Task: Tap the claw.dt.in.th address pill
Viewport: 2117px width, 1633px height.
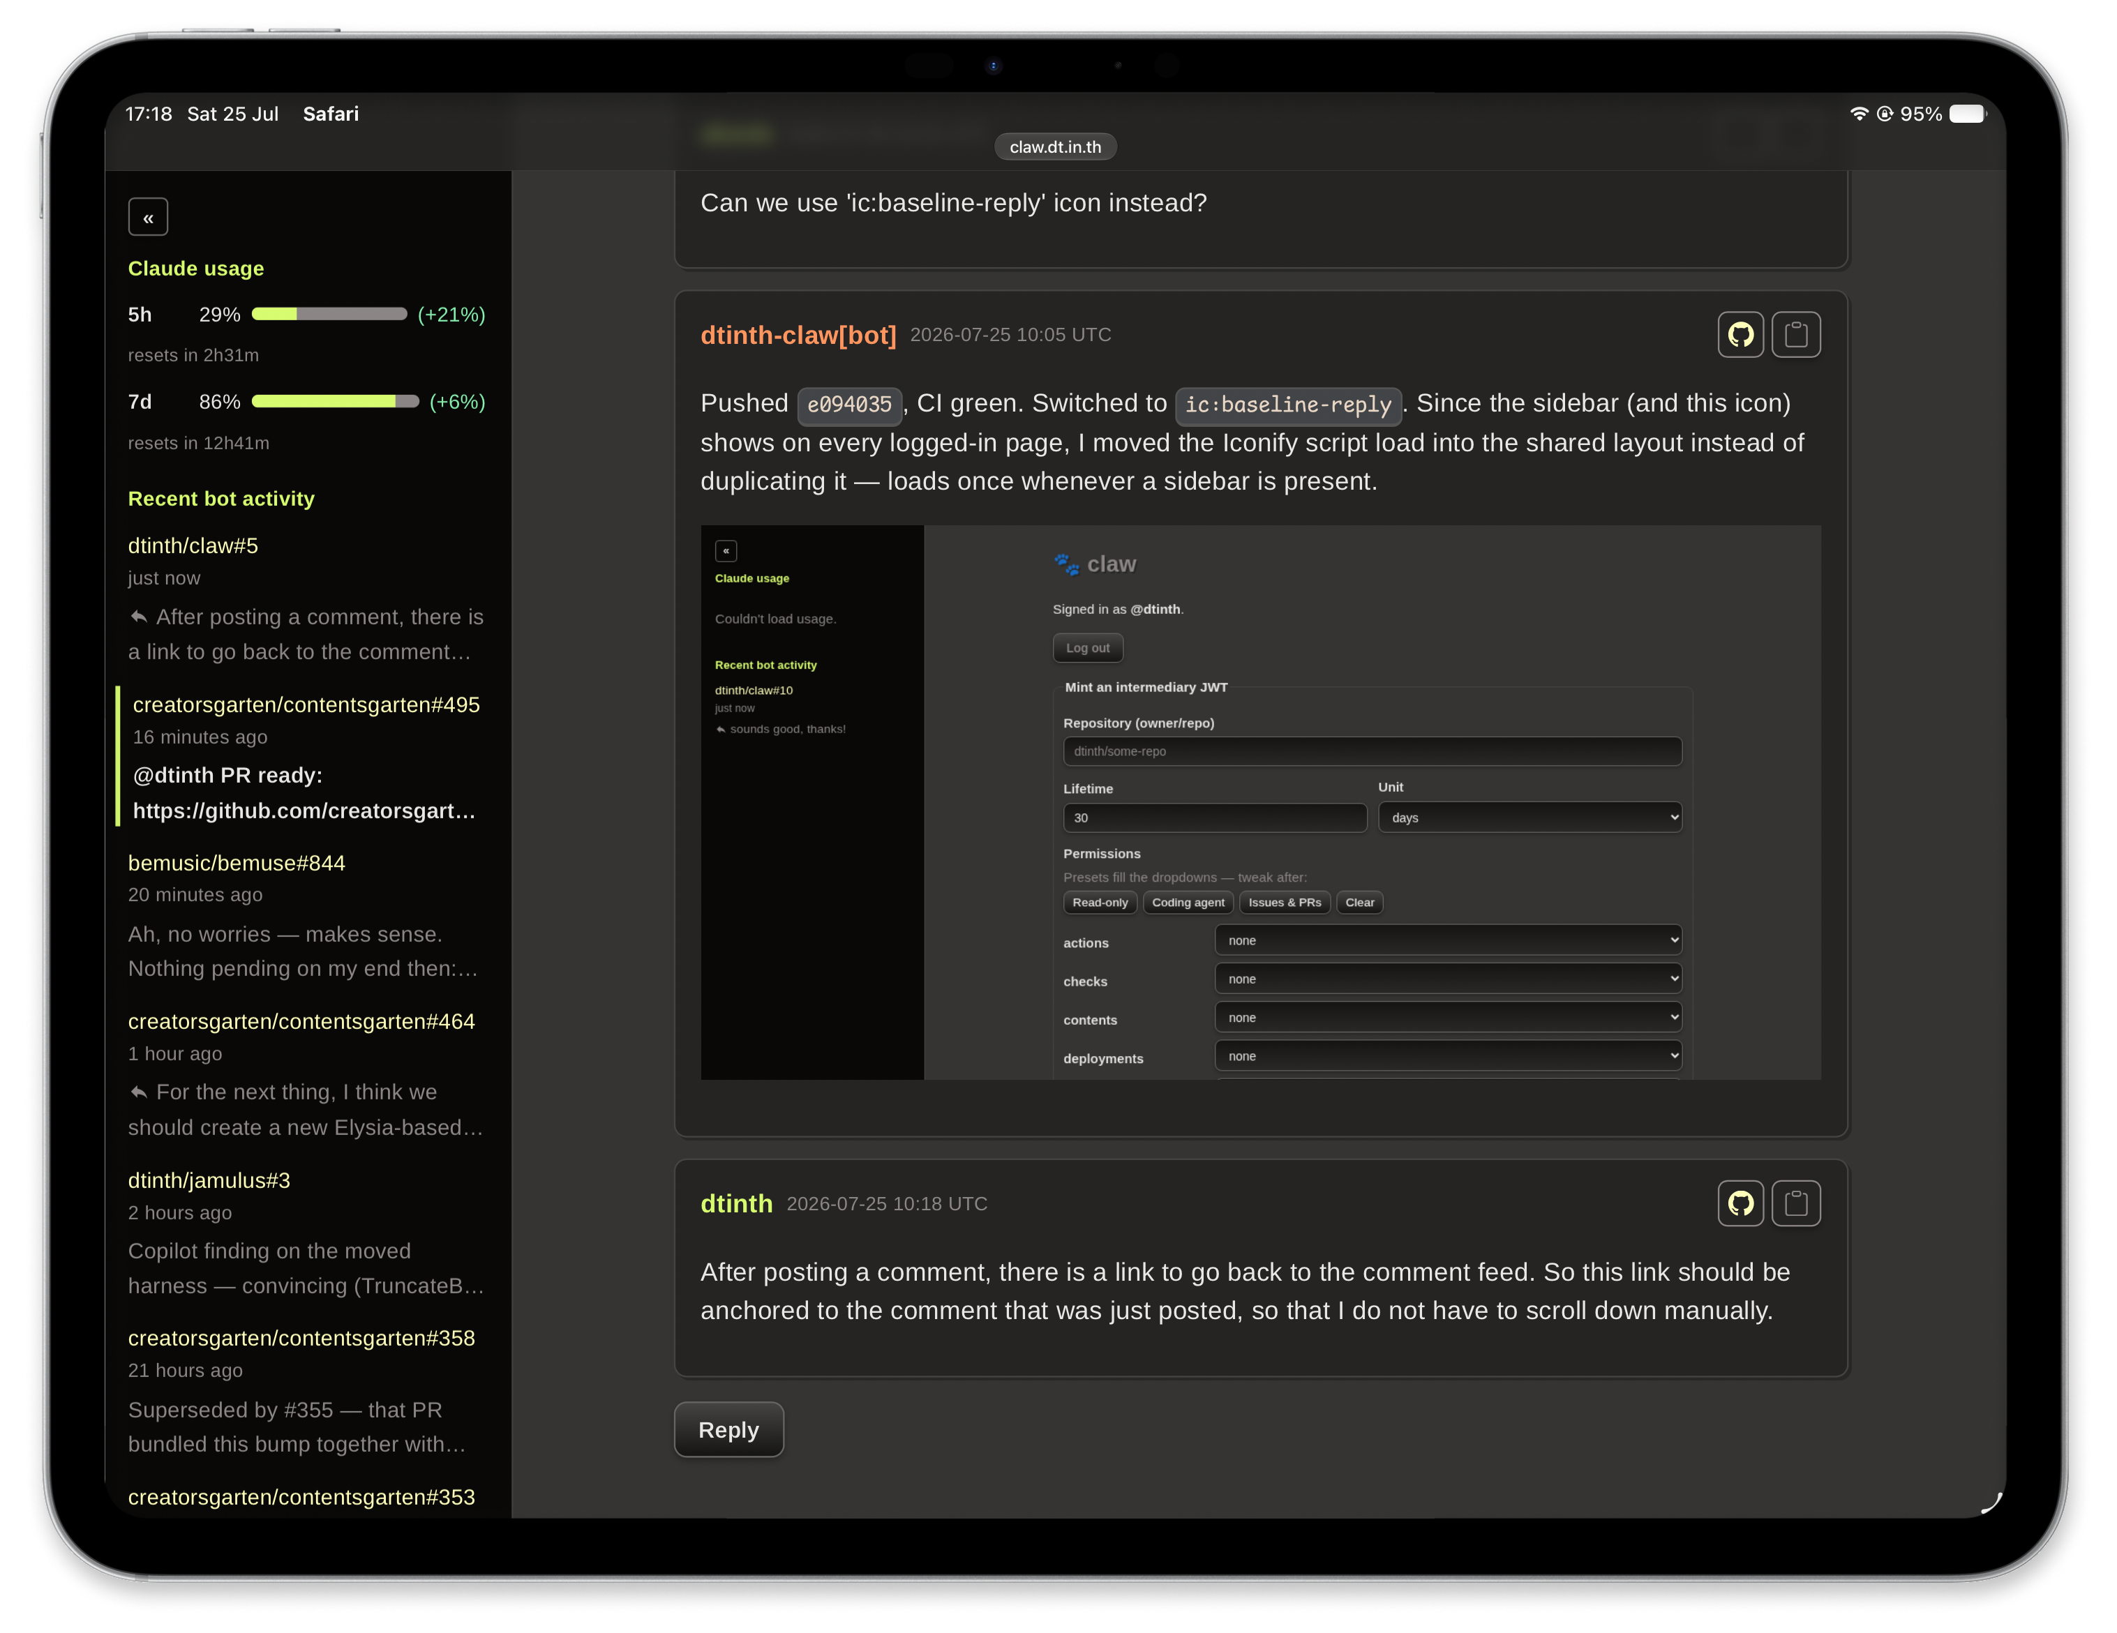Action: coord(1054,146)
